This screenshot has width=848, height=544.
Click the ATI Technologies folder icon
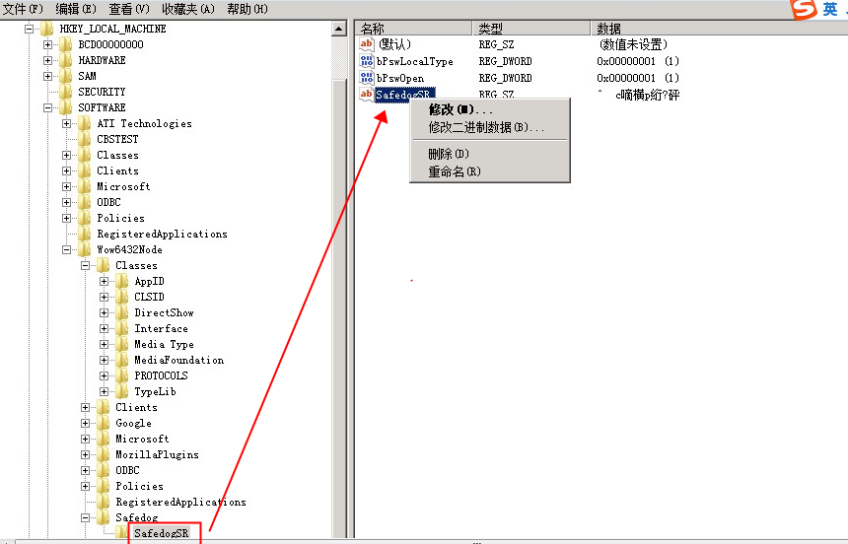point(85,123)
